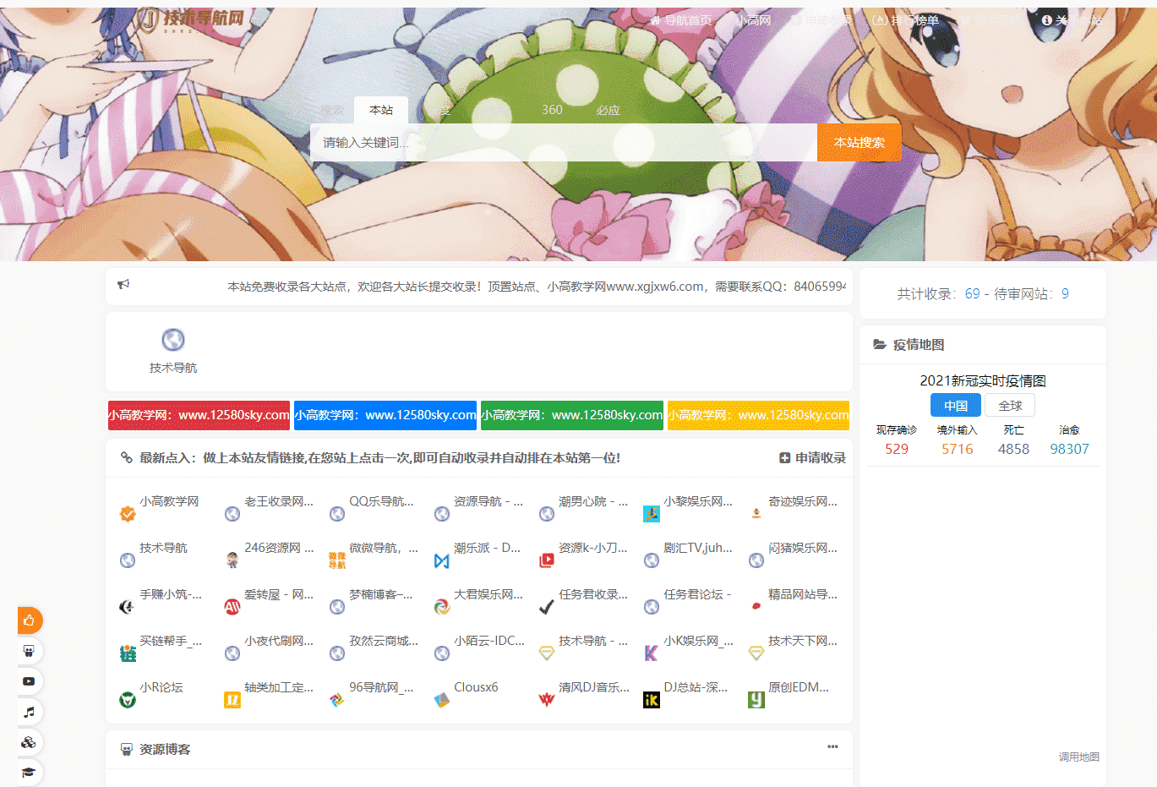The width and height of the screenshot is (1157, 787).
Task: Click the 原创EDM green favicon
Action: [x=756, y=699]
